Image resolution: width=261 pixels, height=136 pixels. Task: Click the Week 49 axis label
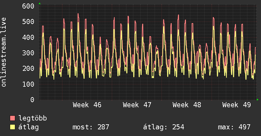(237, 105)
